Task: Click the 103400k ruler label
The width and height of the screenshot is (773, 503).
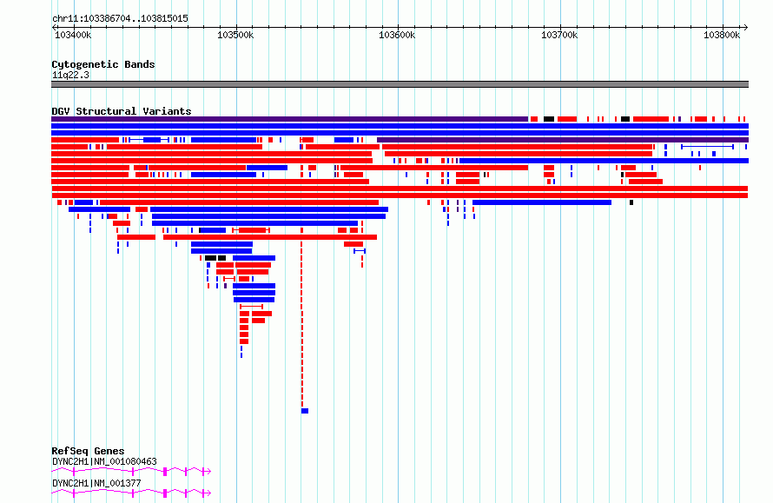Action: 73,35
